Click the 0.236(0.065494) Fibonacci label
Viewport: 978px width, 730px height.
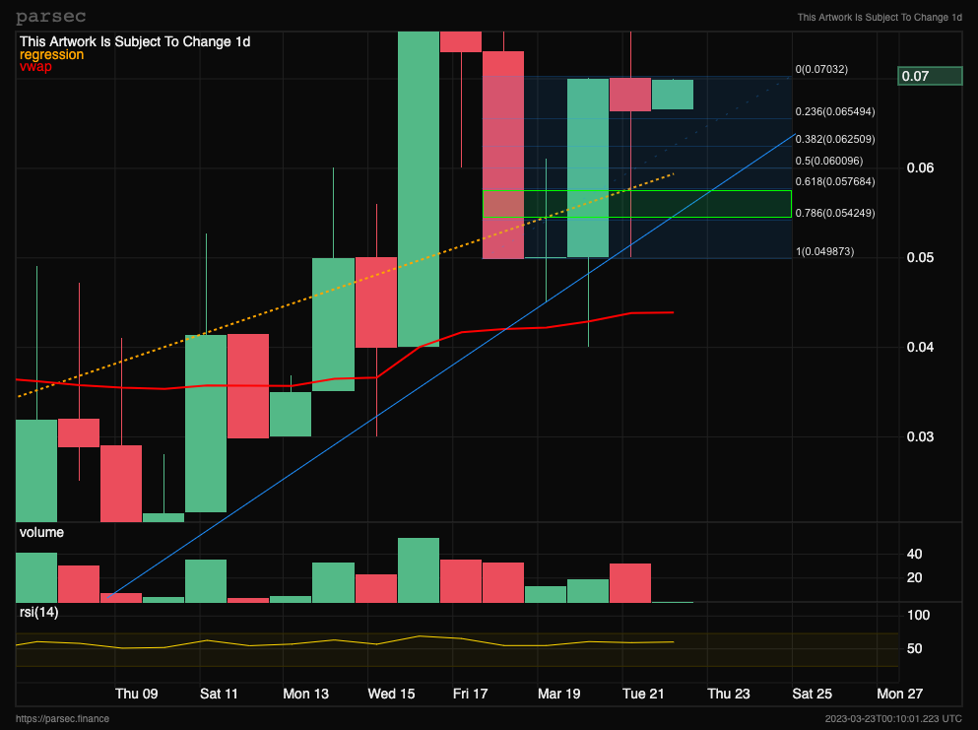click(x=835, y=111)
